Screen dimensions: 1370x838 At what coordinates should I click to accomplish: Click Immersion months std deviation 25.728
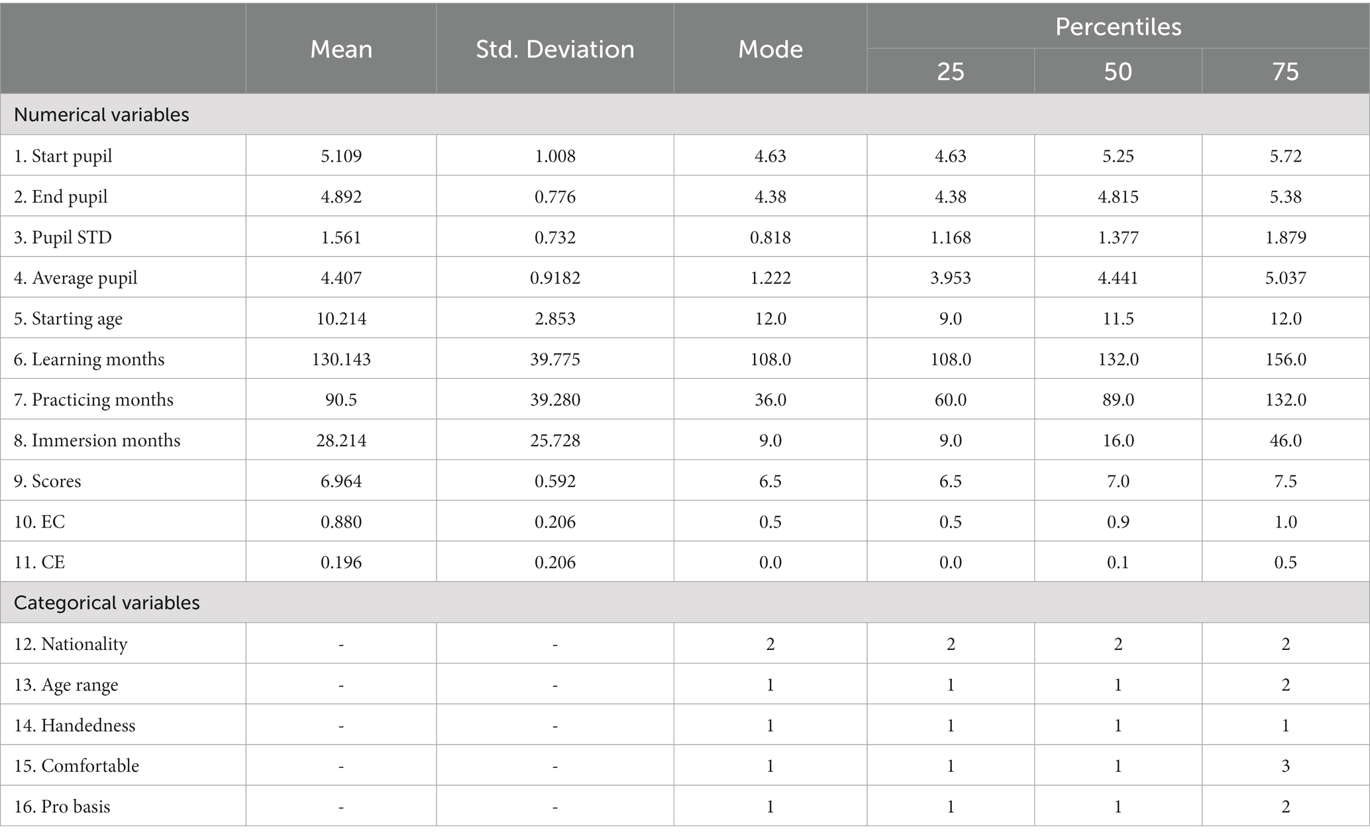555,441
